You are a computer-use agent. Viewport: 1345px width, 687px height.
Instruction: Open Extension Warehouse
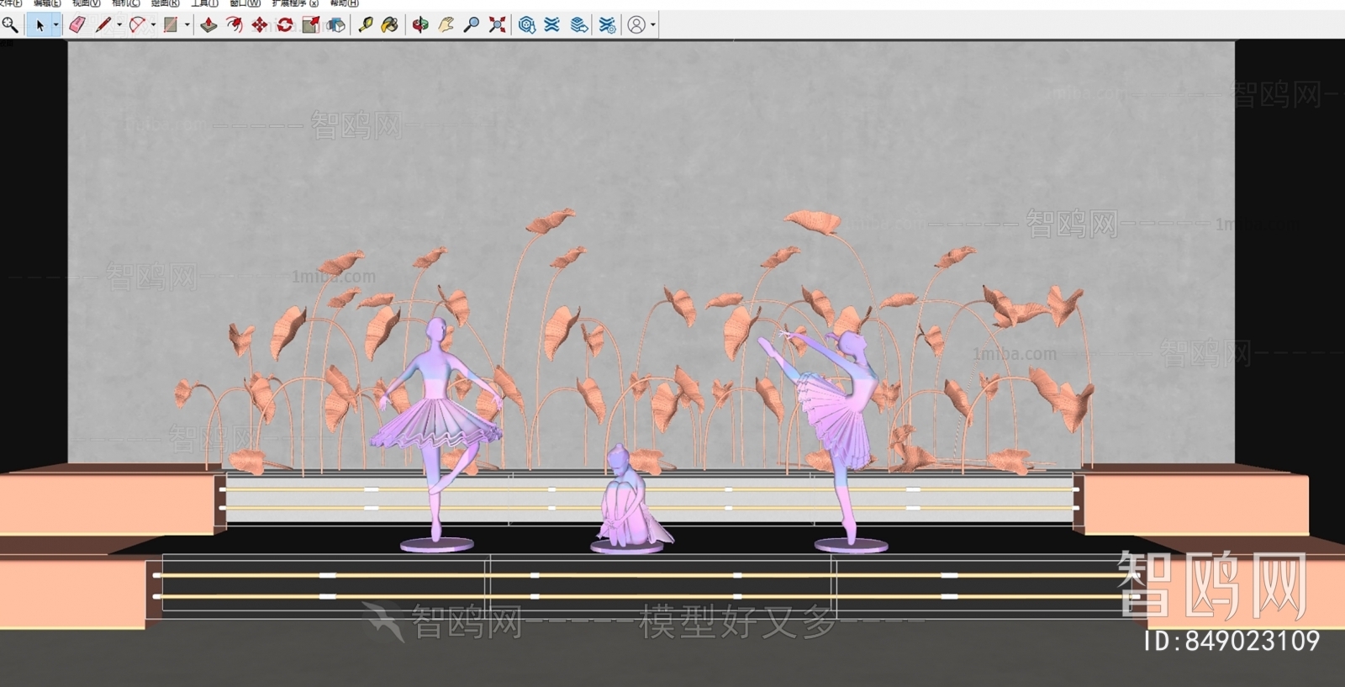pos(552,25)
